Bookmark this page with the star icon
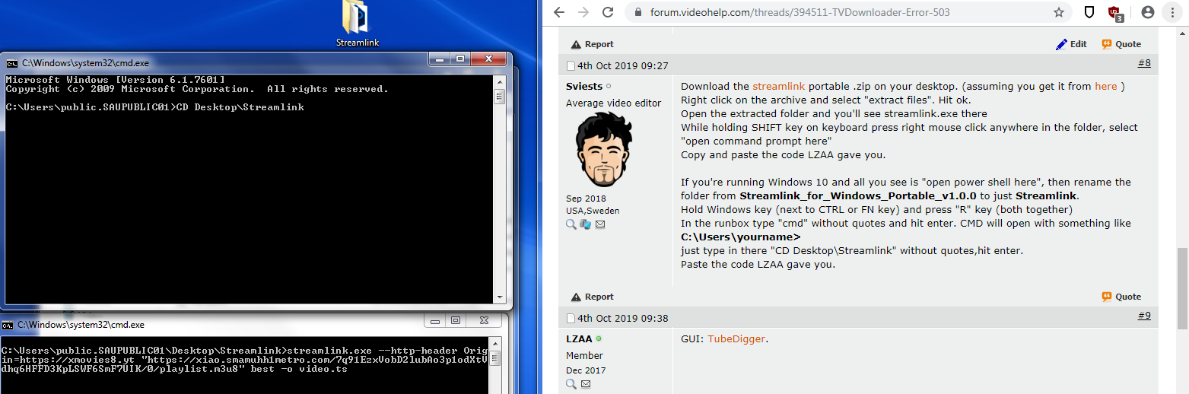Image resolution: width=1189 pixels, height=394 pixels. pyautogui.click(x=1059, y=12)
